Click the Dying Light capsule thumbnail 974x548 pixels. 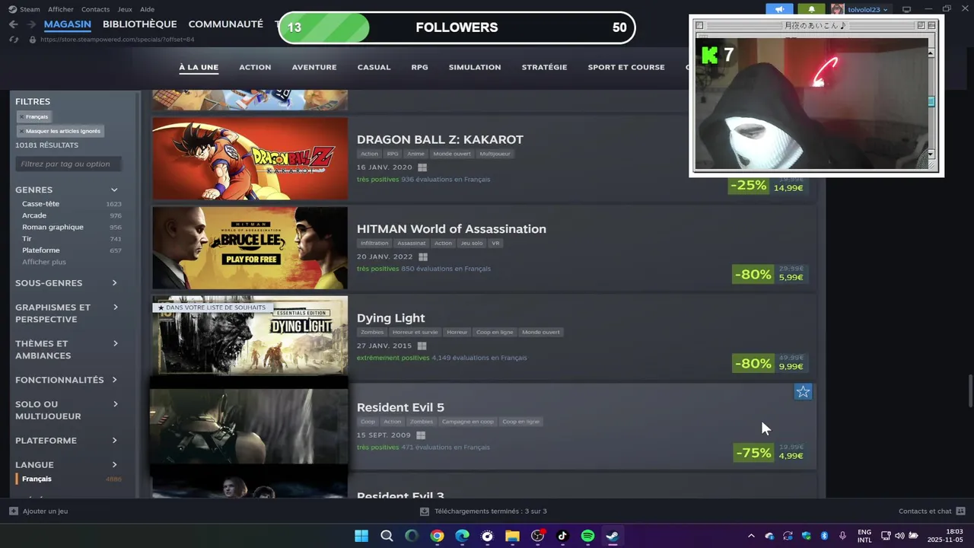250,336
